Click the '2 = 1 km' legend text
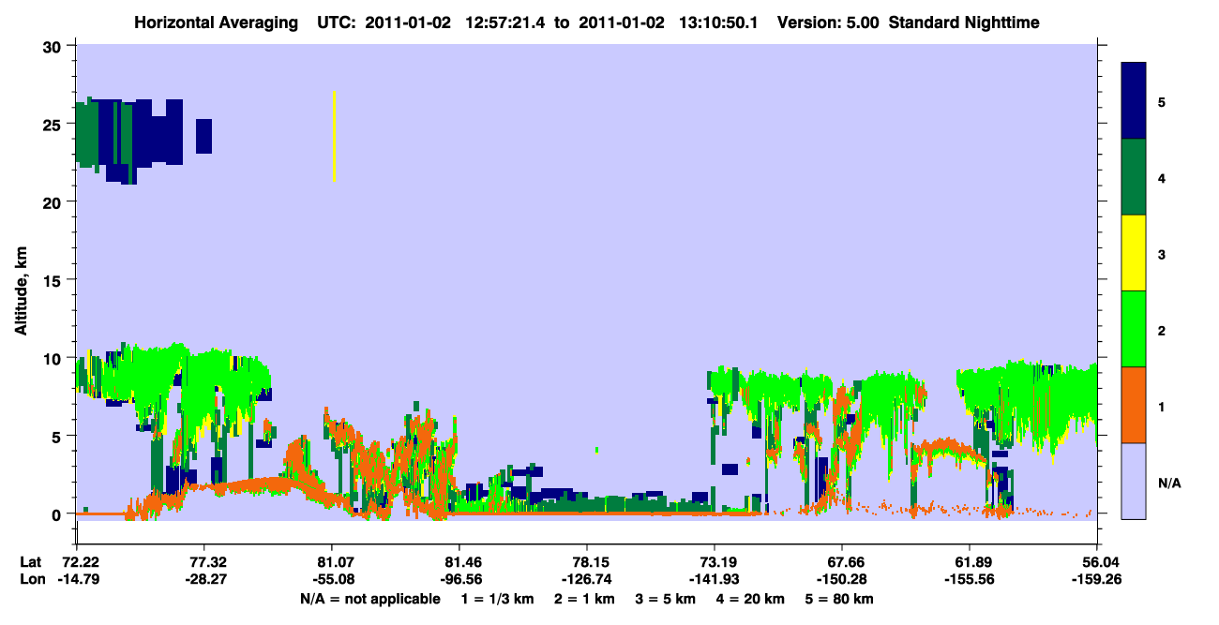1219x625 pixels. [x=585, y=599]
